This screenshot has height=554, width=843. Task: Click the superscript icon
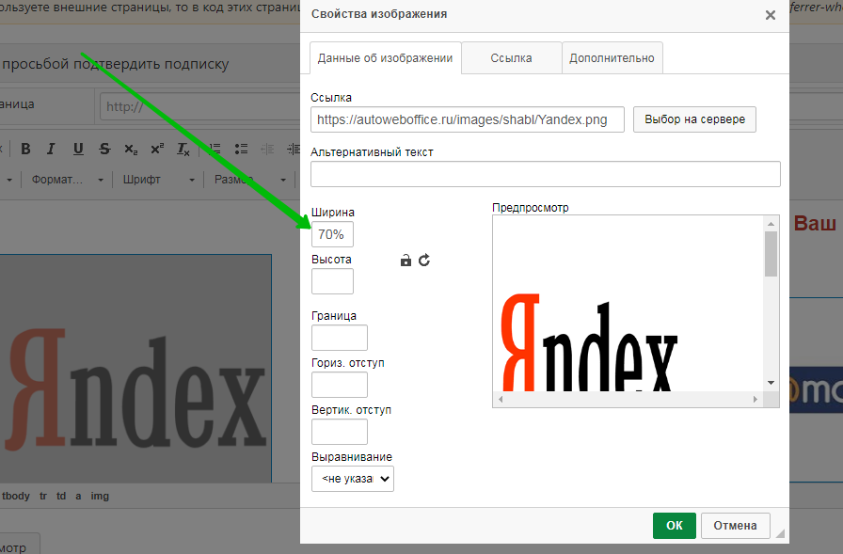pos(157,149)
